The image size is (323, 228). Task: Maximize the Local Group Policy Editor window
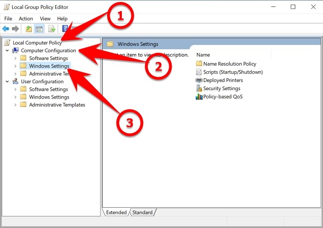click(x=293, y=7)
